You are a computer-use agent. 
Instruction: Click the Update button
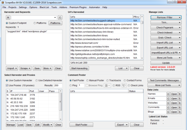[x=166, y=63]
